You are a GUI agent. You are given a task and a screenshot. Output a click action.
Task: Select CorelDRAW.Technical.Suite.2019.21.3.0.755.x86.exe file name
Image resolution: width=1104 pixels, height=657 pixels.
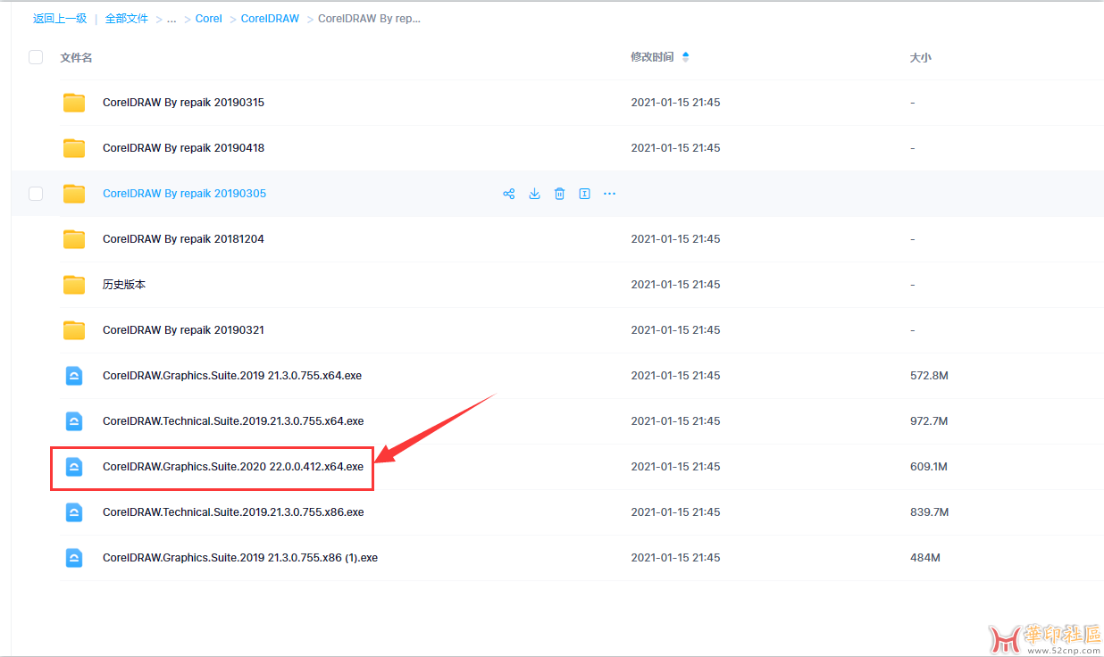tap(233, 512)
